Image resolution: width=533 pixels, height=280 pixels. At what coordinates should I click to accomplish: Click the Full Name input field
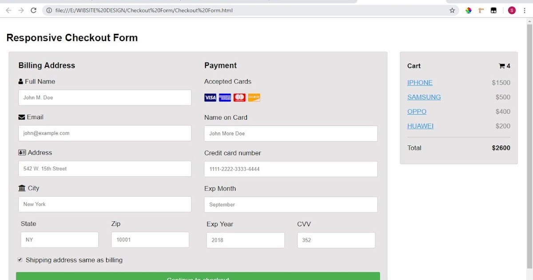point(105,97)
